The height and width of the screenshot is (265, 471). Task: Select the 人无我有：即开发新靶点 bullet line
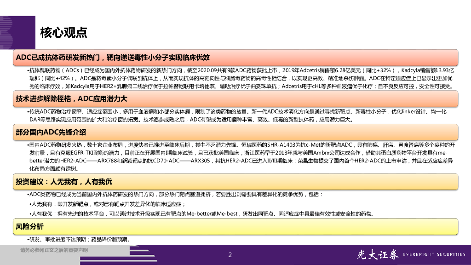107,204
